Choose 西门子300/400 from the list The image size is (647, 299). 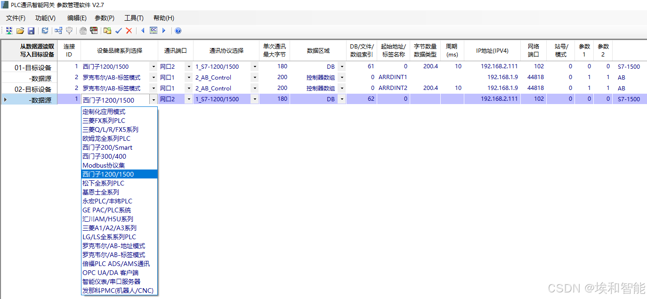click(x=120, y=156)
